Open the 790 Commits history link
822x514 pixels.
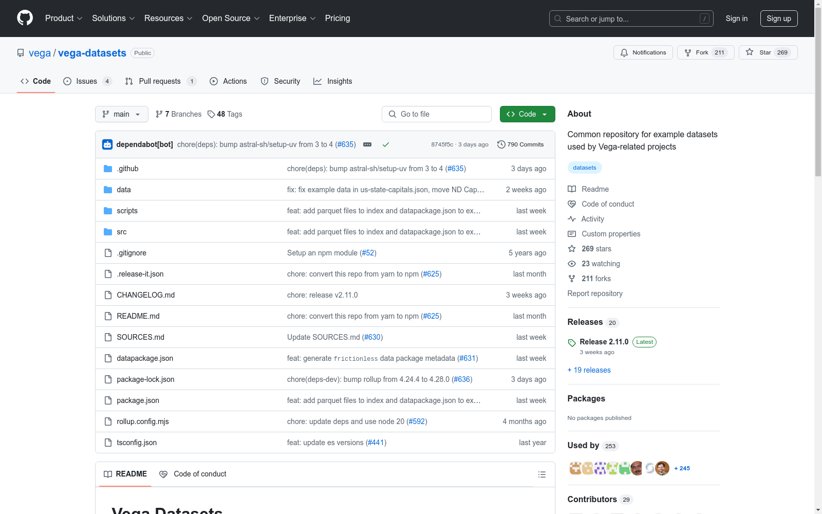click(x=520, y=144)
